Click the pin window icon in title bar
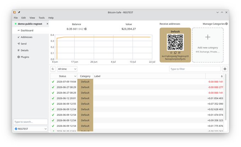This screenshot has width=241, height=147. (19, 12)
